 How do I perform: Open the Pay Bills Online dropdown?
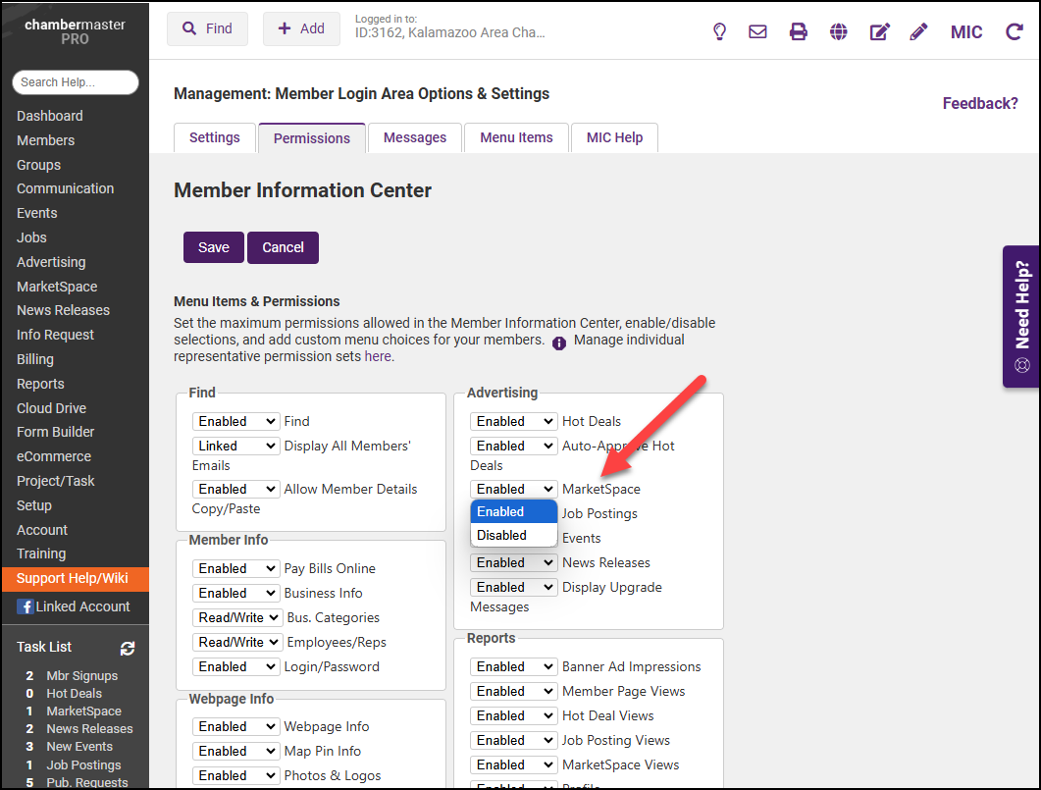point(235,568)
